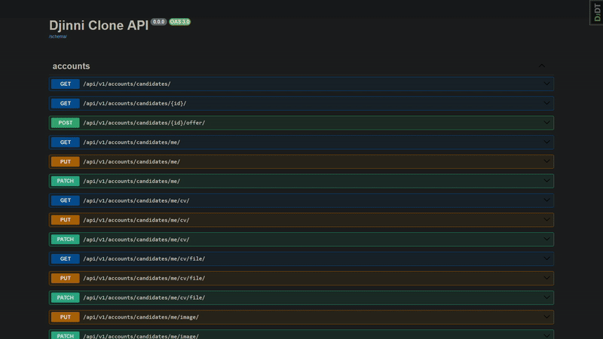Select path text /api/v1/accounts/candidates/{id}/offer/
This screenshot has height=339, width=603.
coord(144,123)
